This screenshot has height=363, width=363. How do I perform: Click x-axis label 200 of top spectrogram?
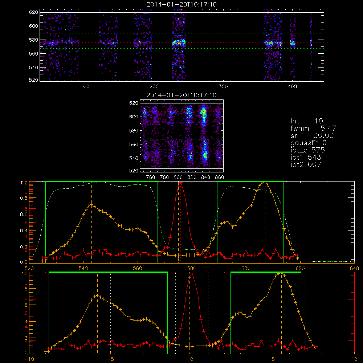(x=154, y=87)
